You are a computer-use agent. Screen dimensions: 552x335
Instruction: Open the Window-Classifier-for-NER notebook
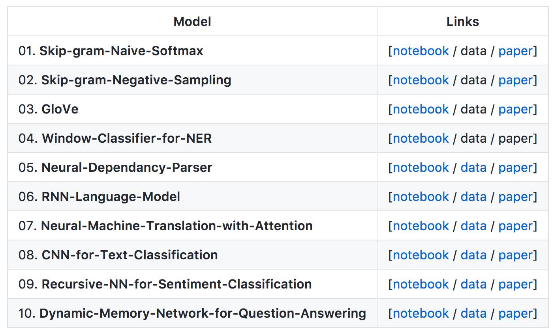pos(421,138)
